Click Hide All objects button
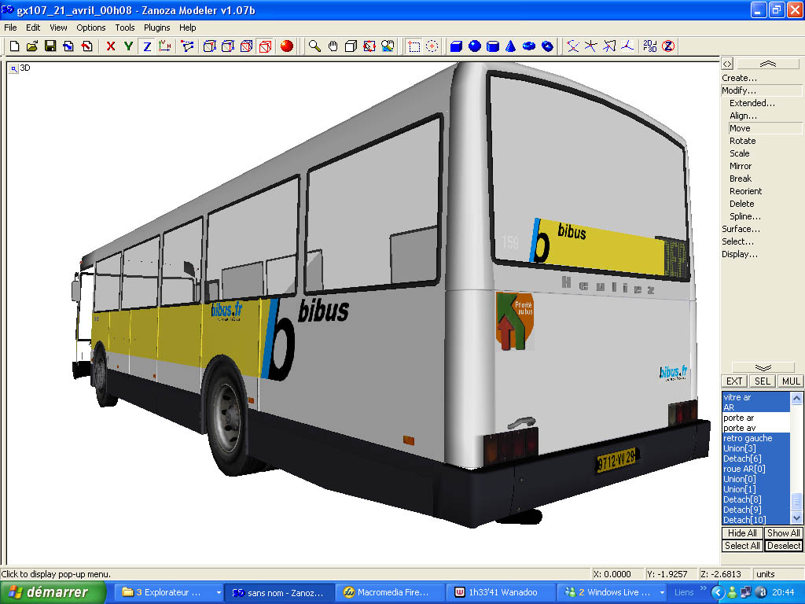Image resolution: width=805 pixels, height=604 pixels. click(x=742, y=533)
